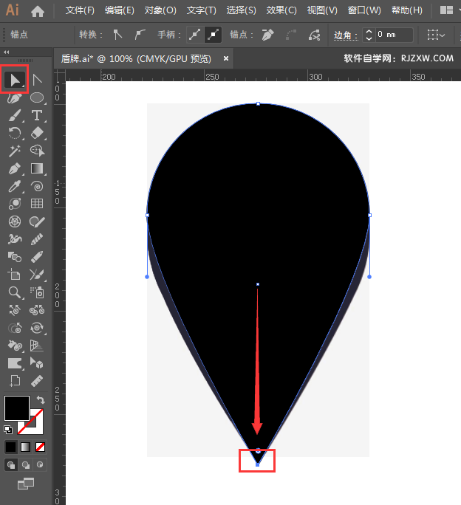
Task: Collapse the tools panel double-arrow
Action: click(7, 52)
